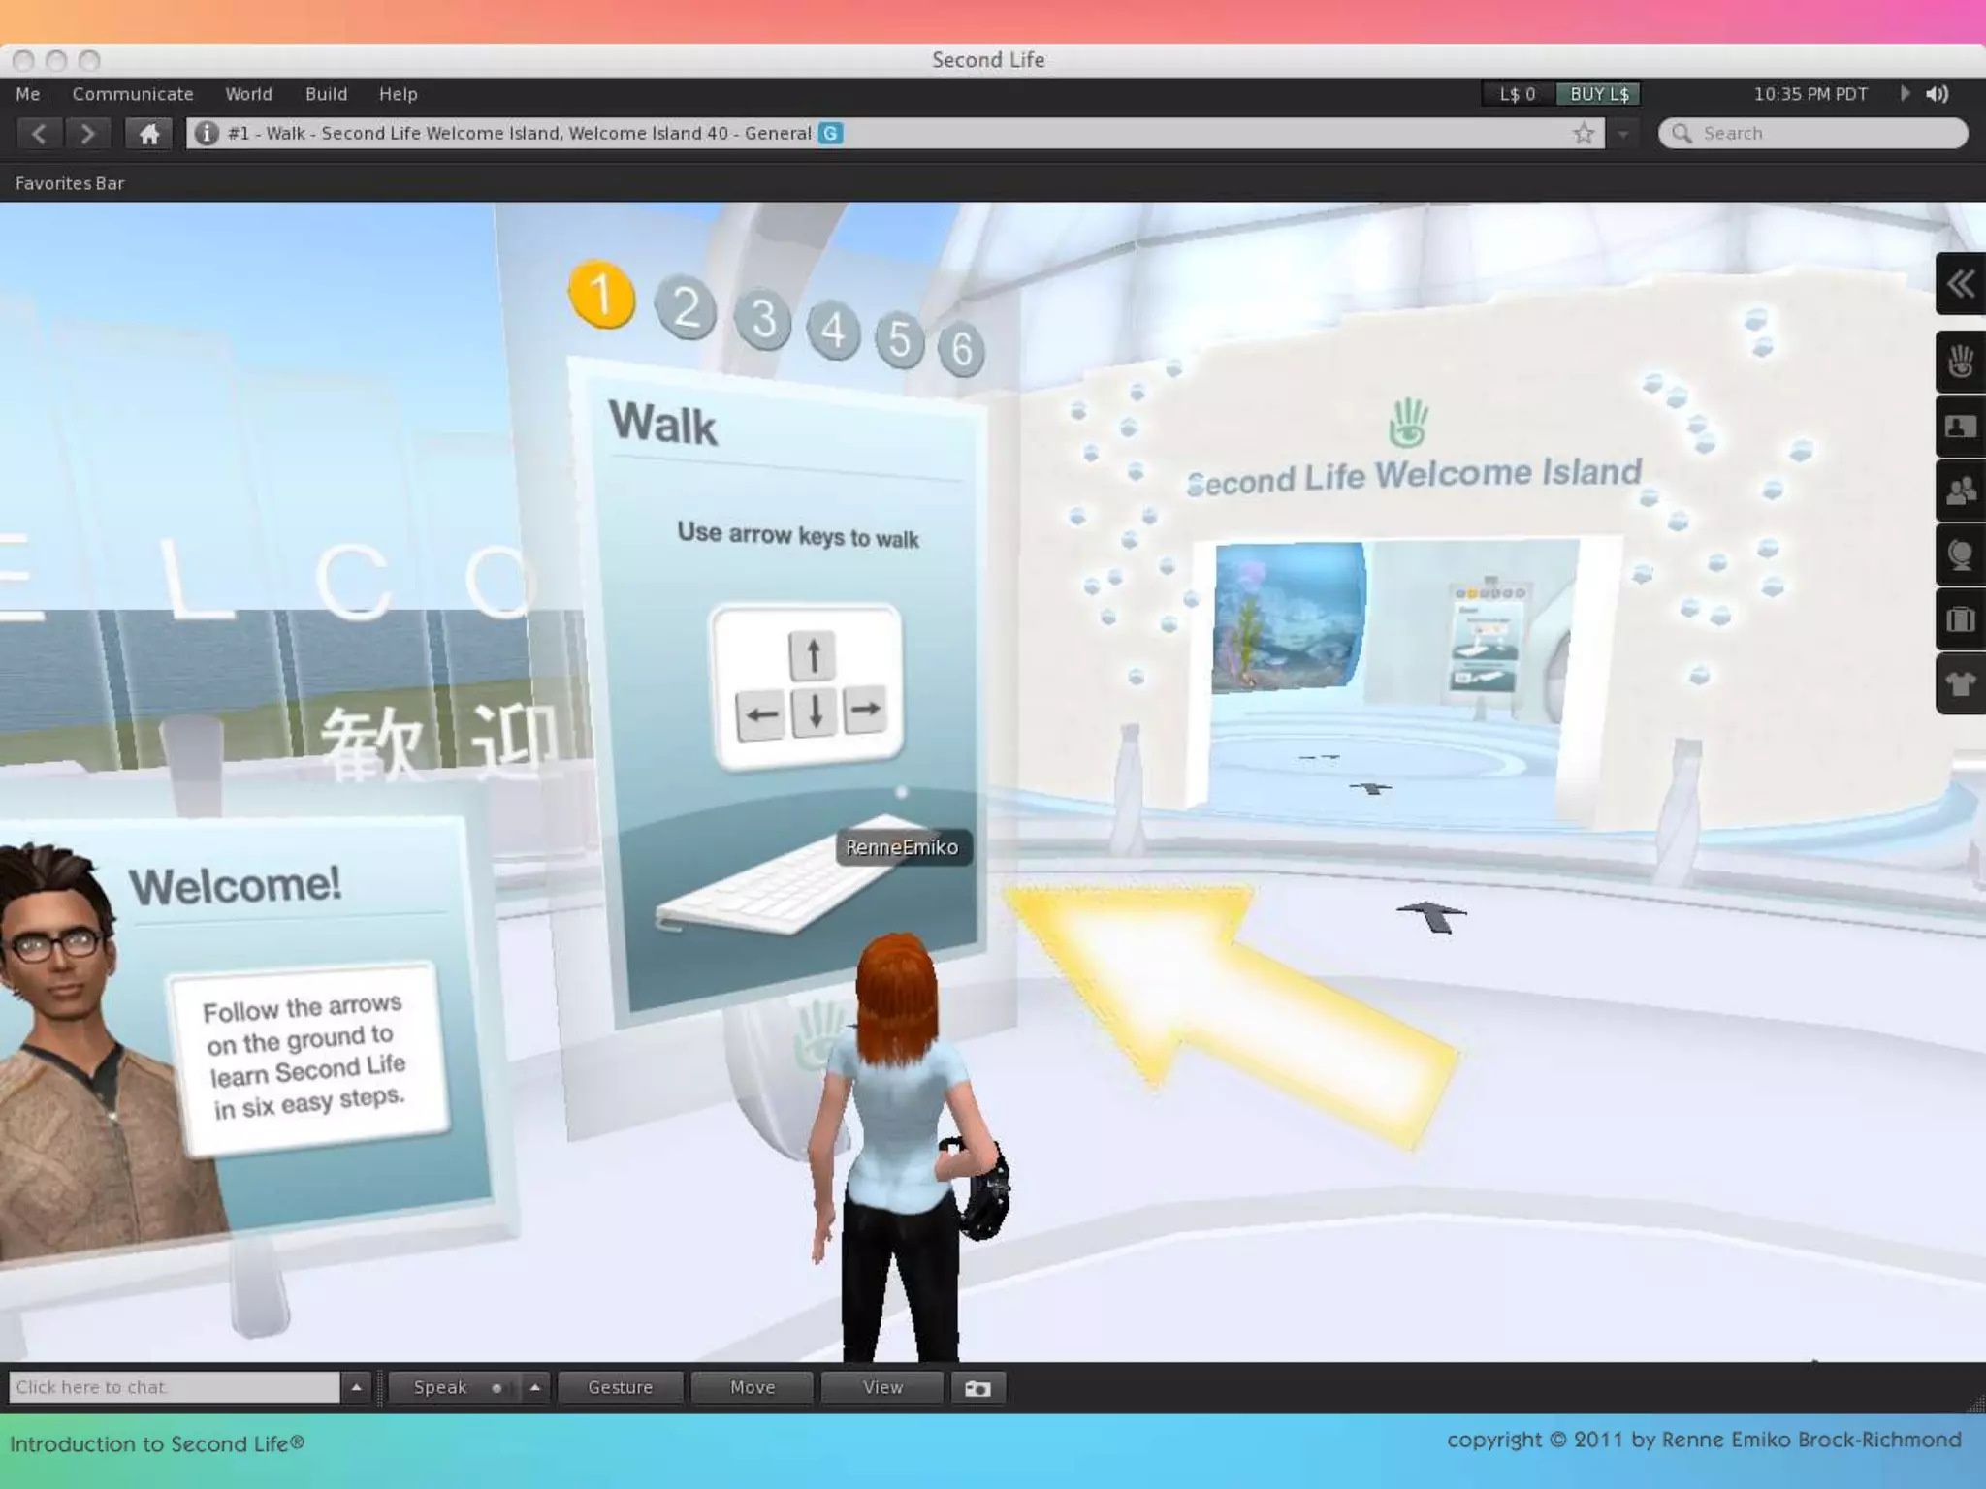This screenshot has width=1986, height=1489.
Task: Open the People sidebar tab
Action: (x=1961, y=491)
